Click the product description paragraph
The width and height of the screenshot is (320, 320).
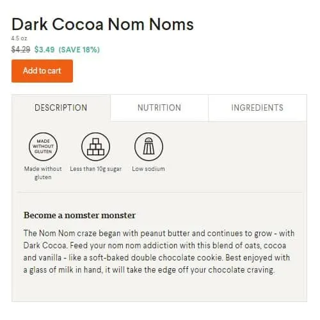click(x=159, y=252)
